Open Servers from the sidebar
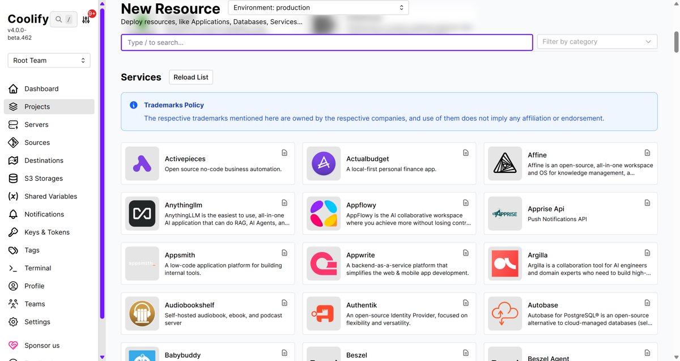 (x=36, y=125)
